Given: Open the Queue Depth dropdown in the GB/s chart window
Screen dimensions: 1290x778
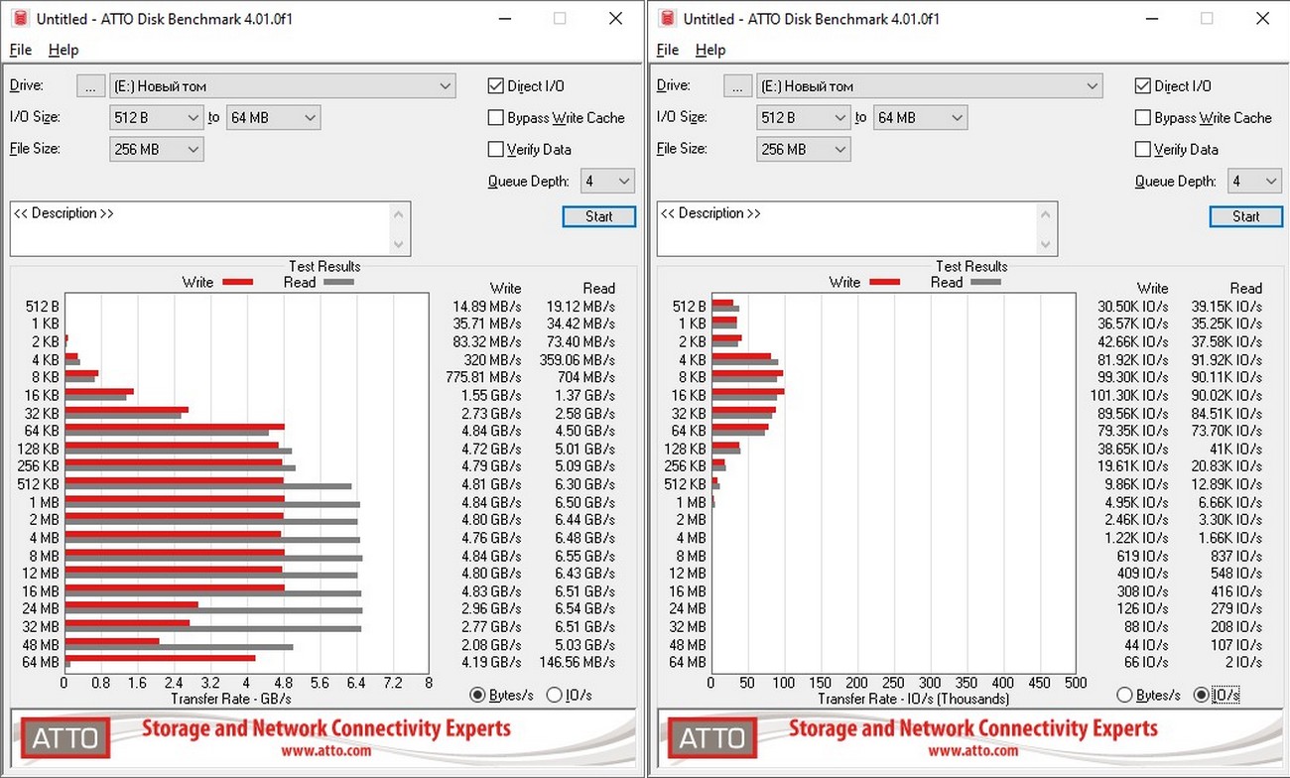Looking at the screenshot, I should [x=607, y=182].
